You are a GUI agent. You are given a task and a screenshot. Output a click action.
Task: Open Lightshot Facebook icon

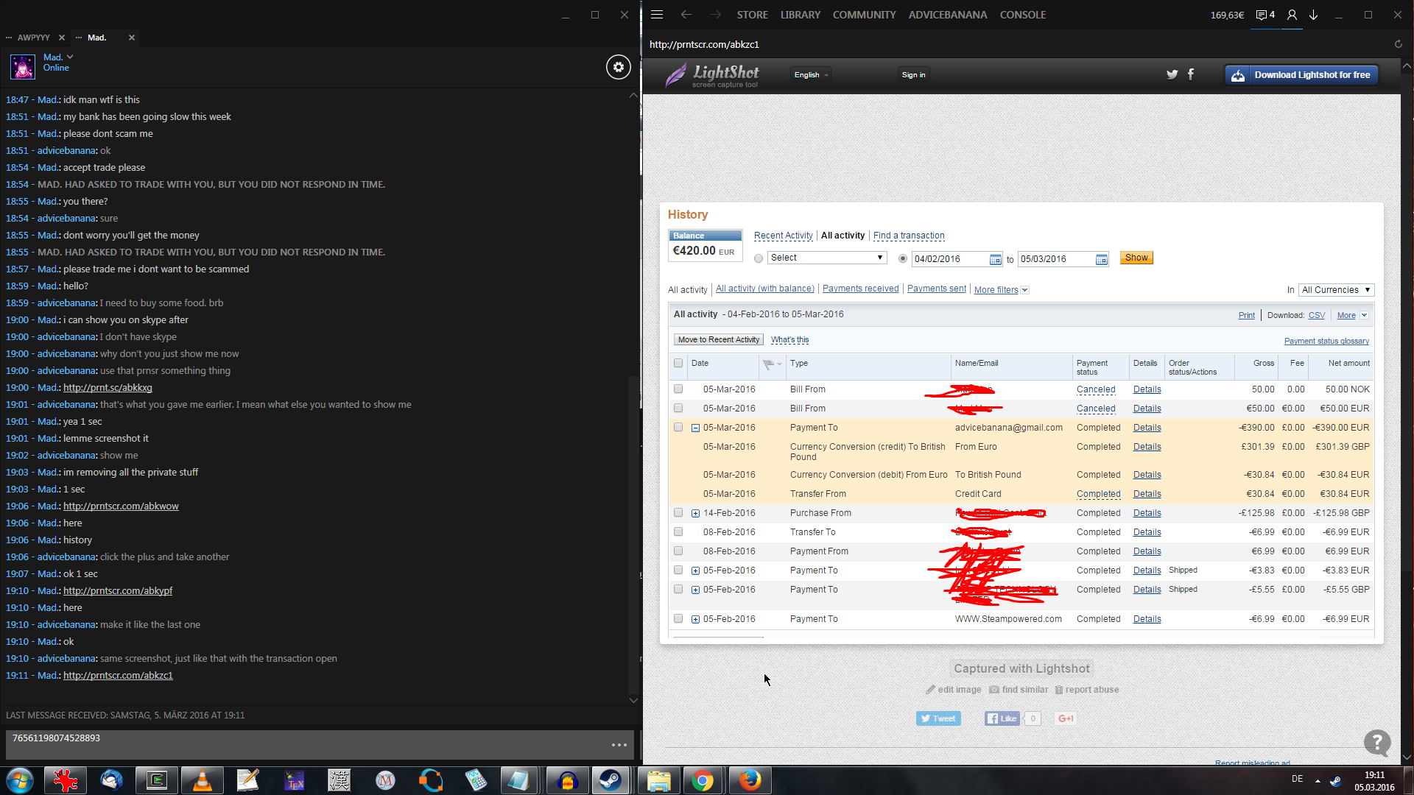(x=1191, y=74)
